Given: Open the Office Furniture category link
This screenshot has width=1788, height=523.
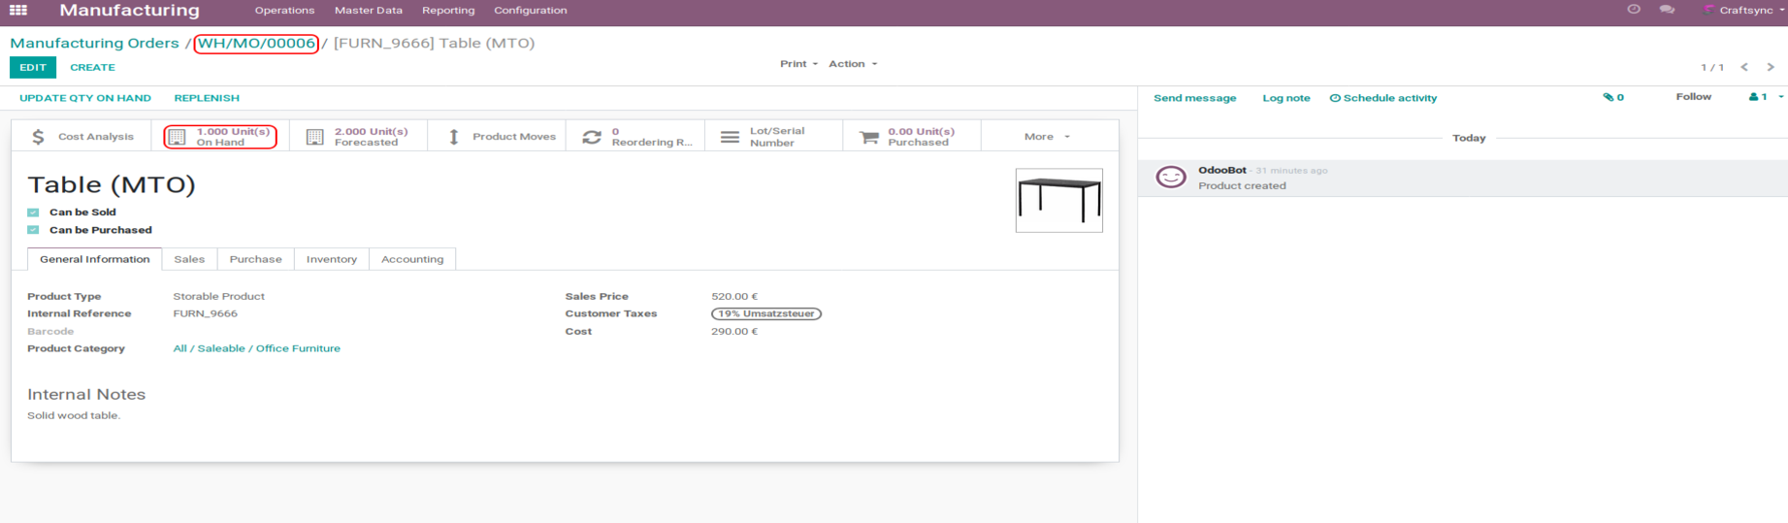Looking at the screenshot, I should pos(256,348).
